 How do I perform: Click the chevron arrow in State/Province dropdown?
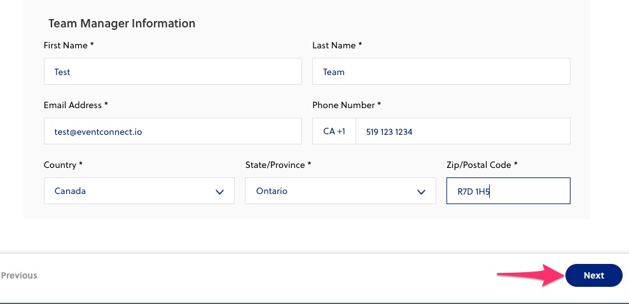(421, 191)
